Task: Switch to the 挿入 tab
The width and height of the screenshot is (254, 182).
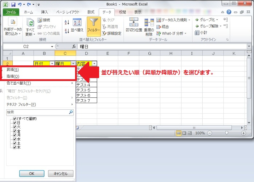Action: tap(44, 12)
